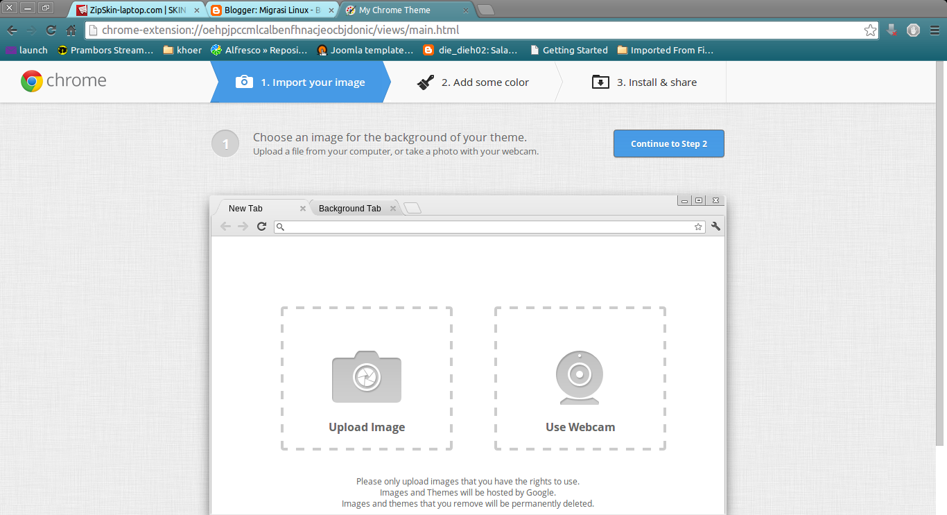Open Alfresco Reposi bookmark
The height and width of the screenshot is (515, 947).
pyautogui.click(x=259, y=50)
